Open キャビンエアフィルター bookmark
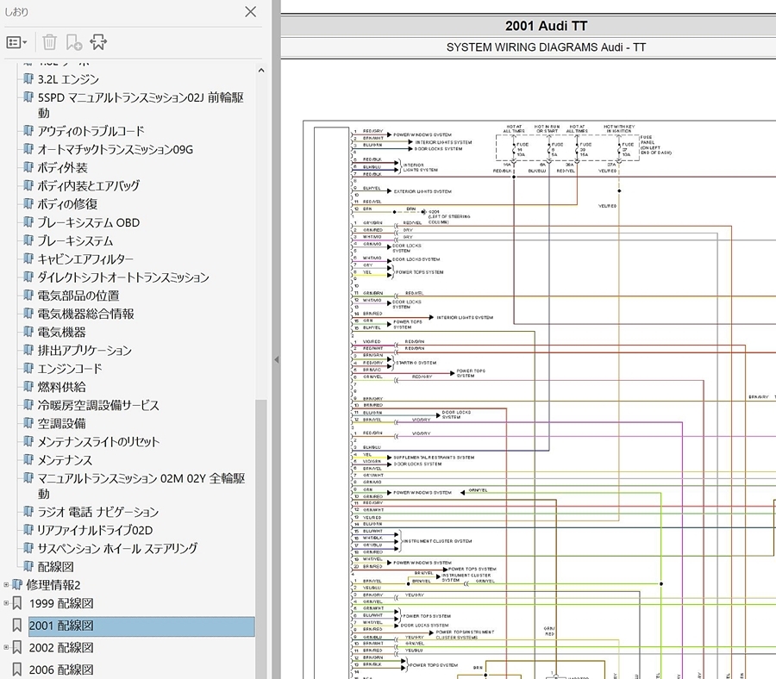This screenshot has height=679, width=776. tap(85, 259)
